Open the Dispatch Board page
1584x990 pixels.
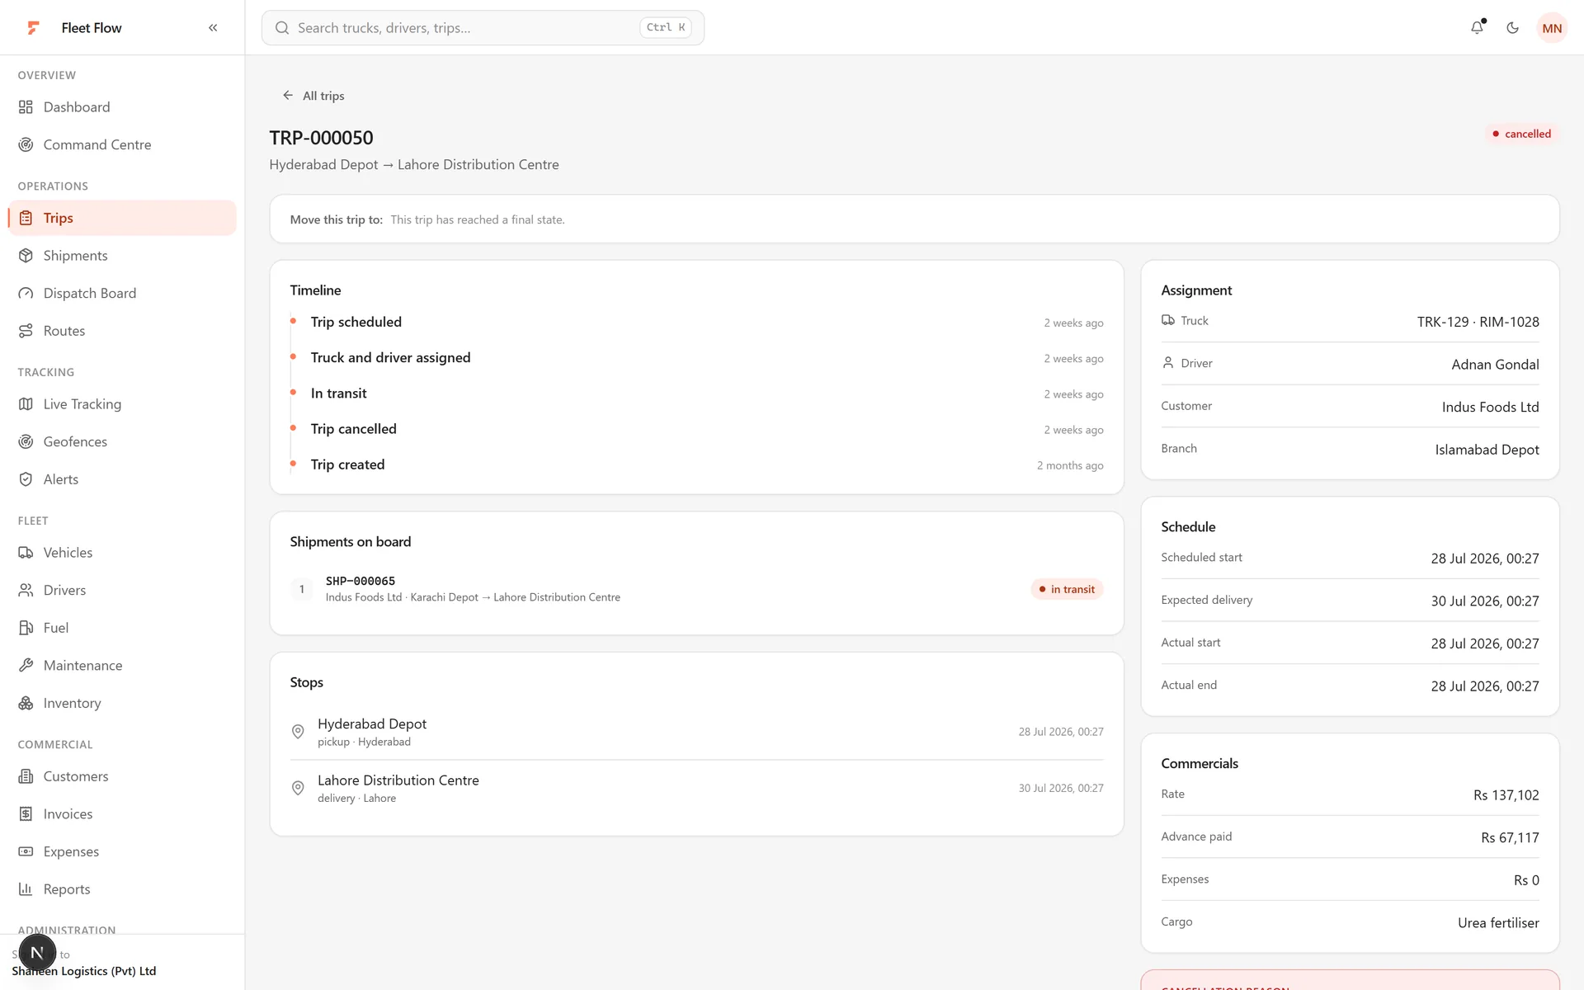coord(122,294)
